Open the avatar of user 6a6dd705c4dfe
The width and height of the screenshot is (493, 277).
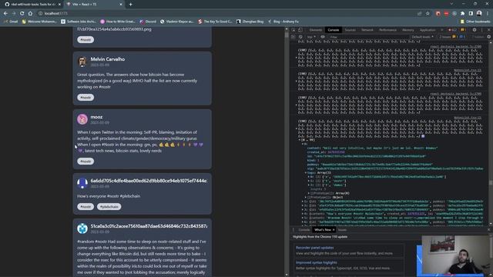tap(82, 183)
